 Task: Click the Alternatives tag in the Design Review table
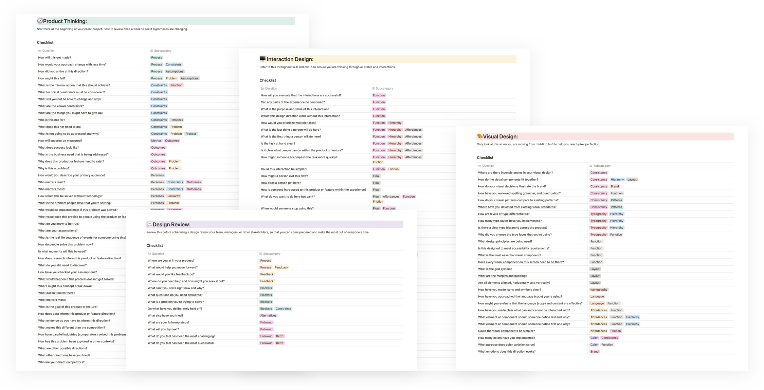point(268,316)
